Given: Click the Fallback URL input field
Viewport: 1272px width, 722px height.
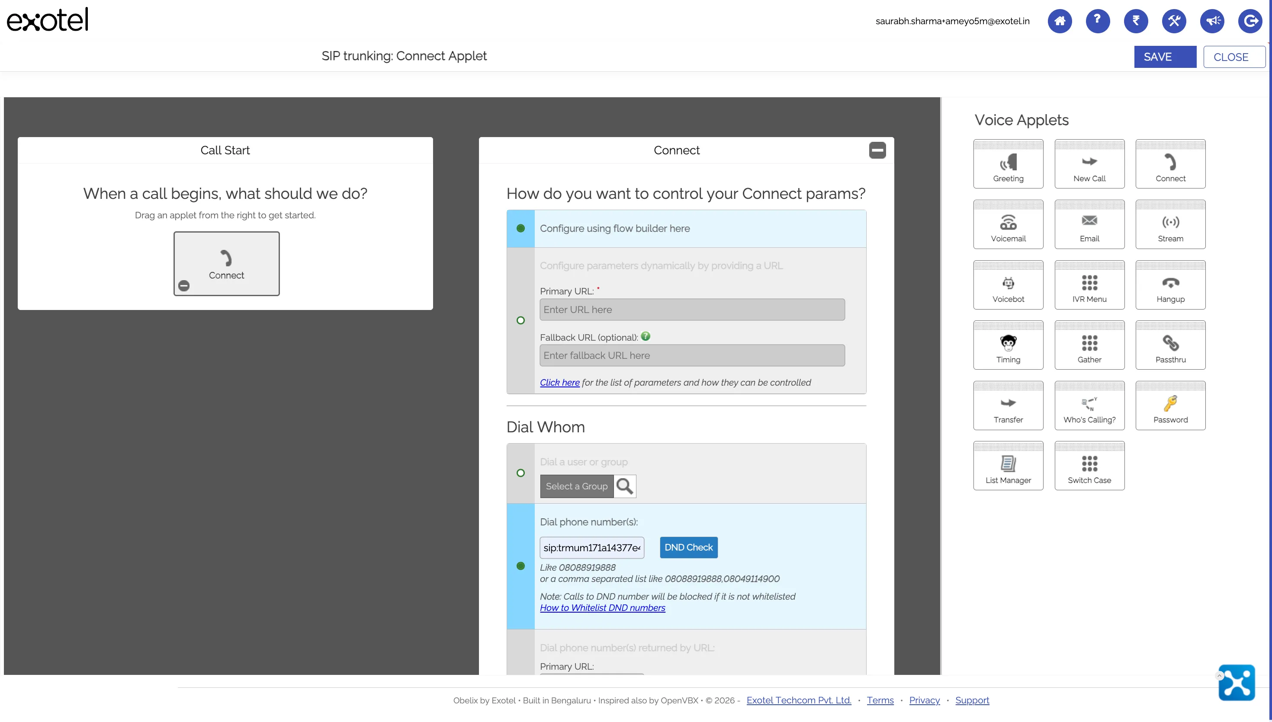Looking at the screenshot, I should 692,355.
